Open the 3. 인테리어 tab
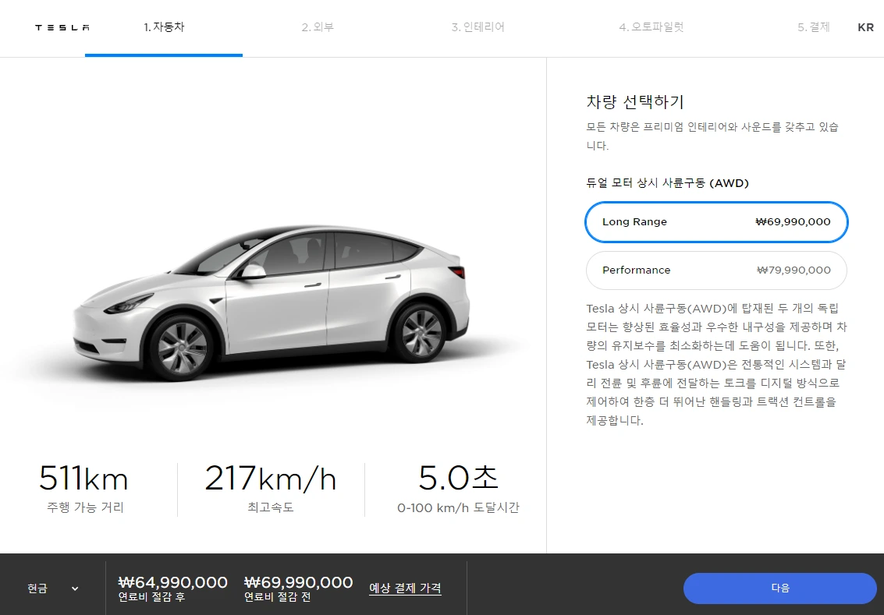884x615 pixels. 478,27
